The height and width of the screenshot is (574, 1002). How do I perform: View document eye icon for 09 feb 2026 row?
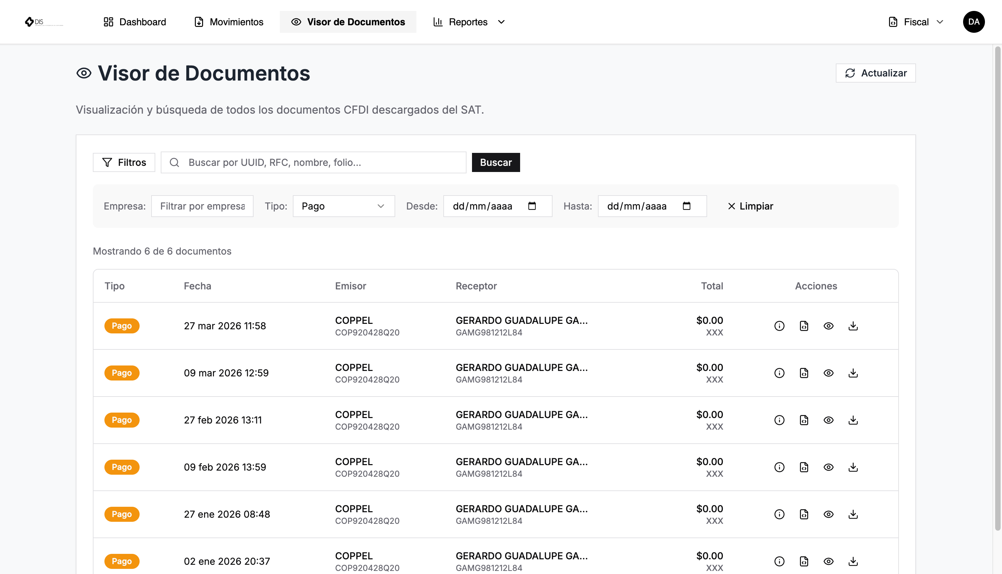coord(828,467)
